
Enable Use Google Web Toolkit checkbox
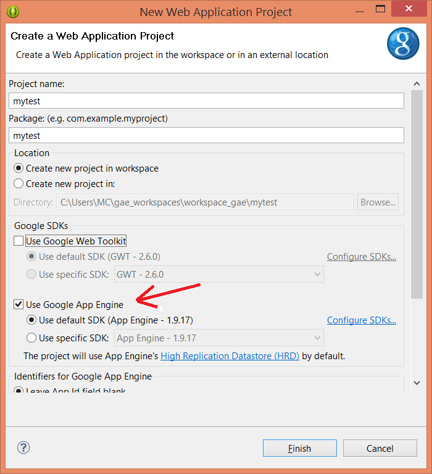[19, 241]
